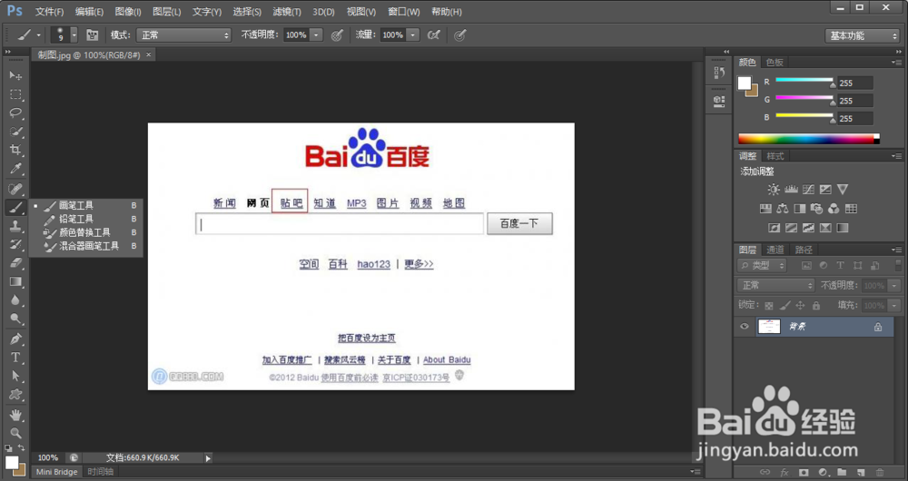Image resolution: width=908 pixels, height=481 pixels.
Task: Select the Pen tool
Action: click(x=15, y=339)
